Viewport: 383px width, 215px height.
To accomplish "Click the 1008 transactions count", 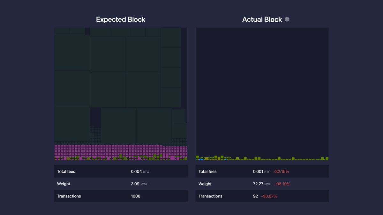I will pos(136,196).
